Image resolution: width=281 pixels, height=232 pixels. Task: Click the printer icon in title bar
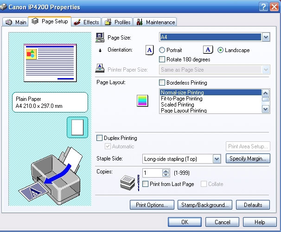[x=3, y=7]
